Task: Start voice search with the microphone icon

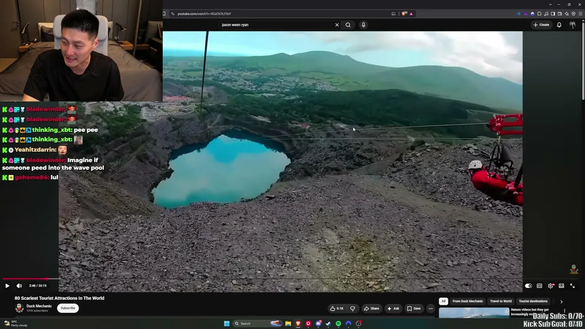Action: 363,25
